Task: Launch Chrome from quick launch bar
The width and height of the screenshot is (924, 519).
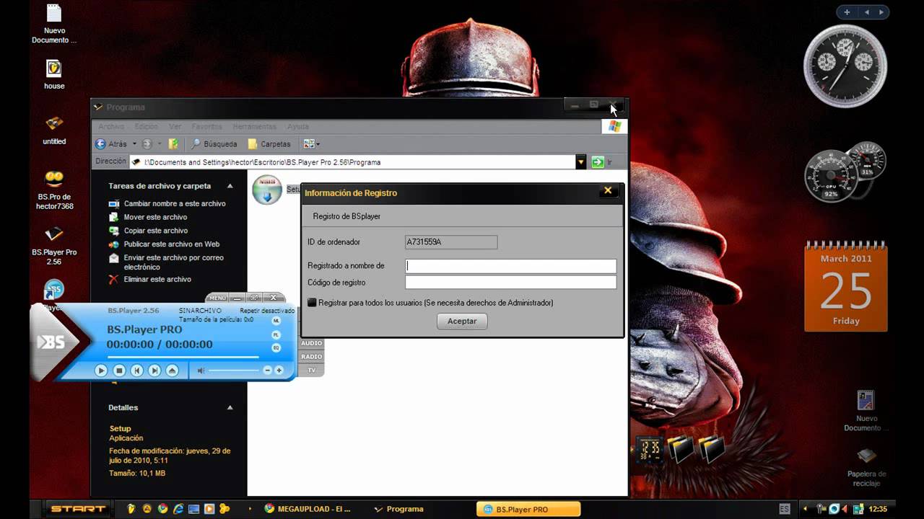Action: point(162,509)
